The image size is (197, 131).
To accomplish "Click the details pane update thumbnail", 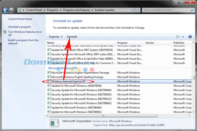I will point(54,123).
